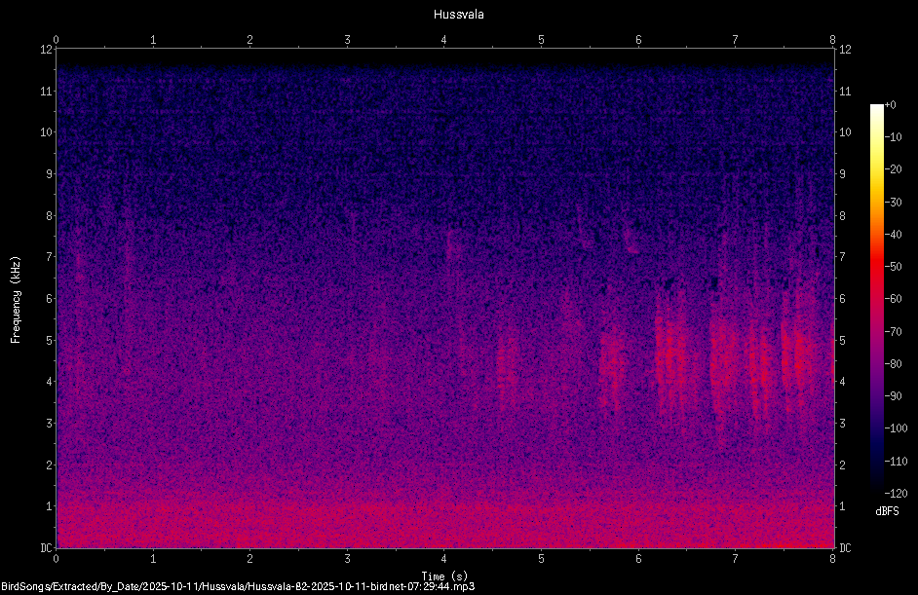918x595 pixels.
Task: Click the colorbar near -90 dBFS
Action: (876, 396)
